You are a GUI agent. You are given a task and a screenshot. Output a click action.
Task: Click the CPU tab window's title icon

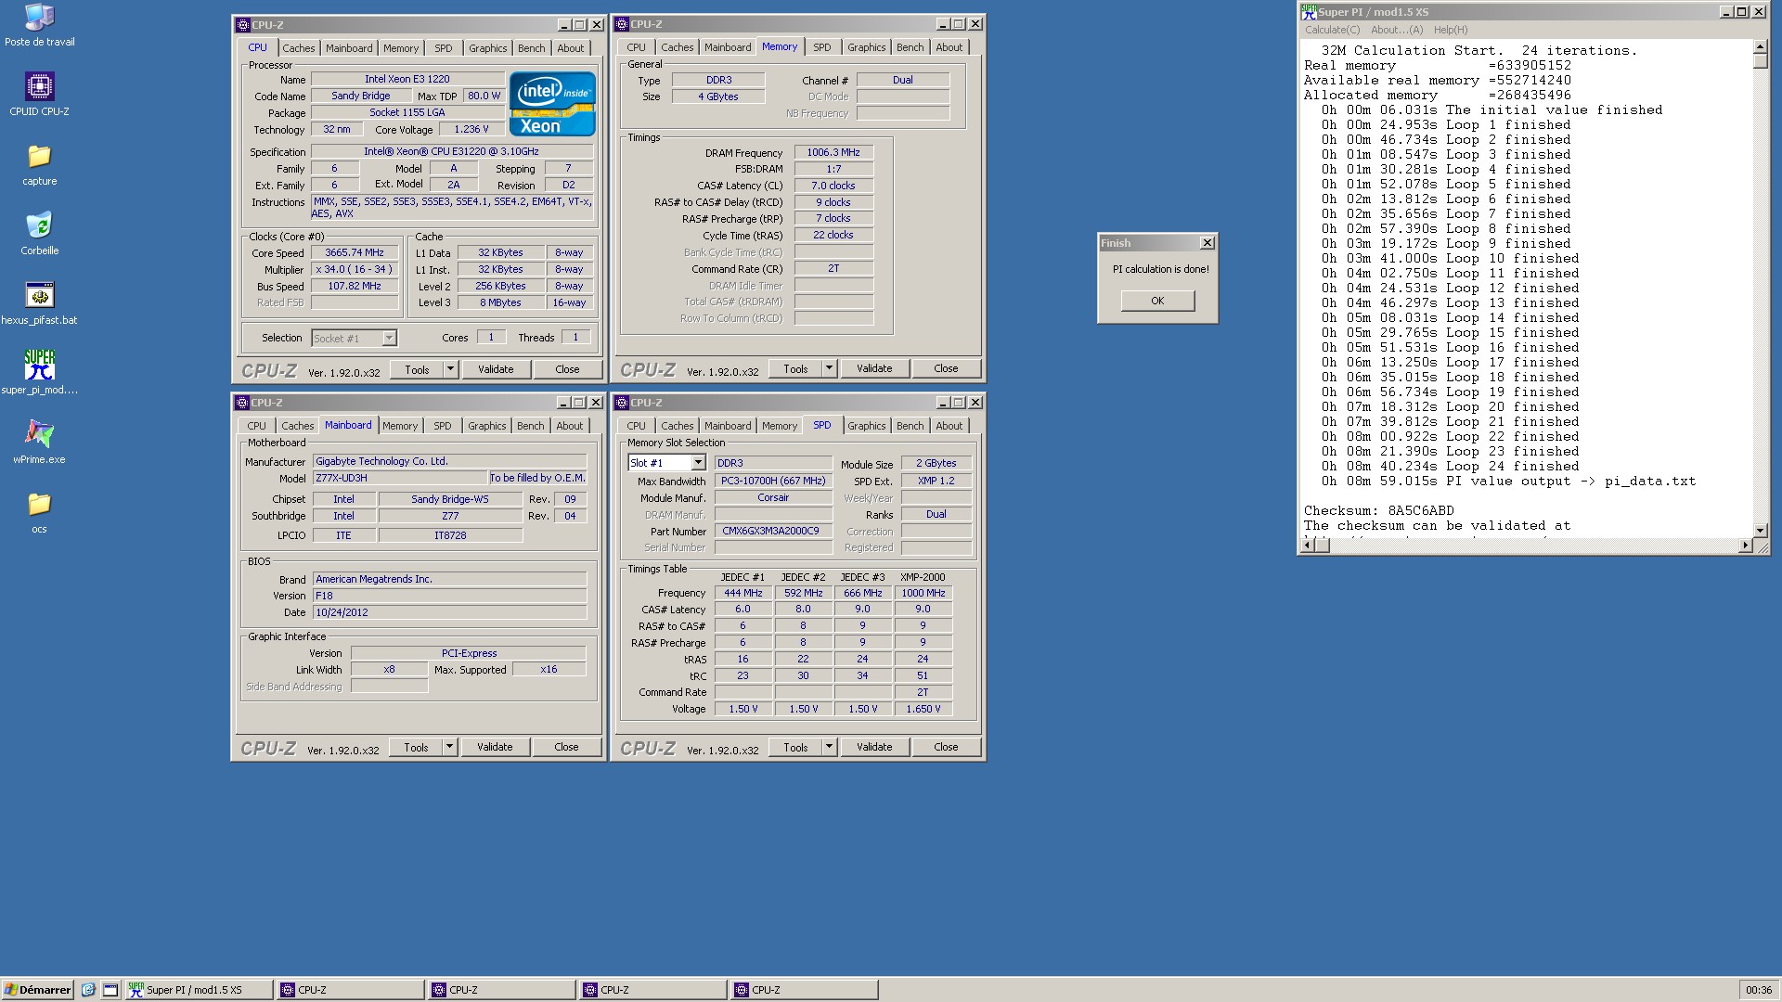(x=242, y=24)
